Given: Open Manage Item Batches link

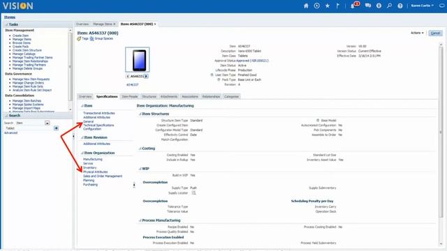Looking at the screenshot, I should pos(27,100).
